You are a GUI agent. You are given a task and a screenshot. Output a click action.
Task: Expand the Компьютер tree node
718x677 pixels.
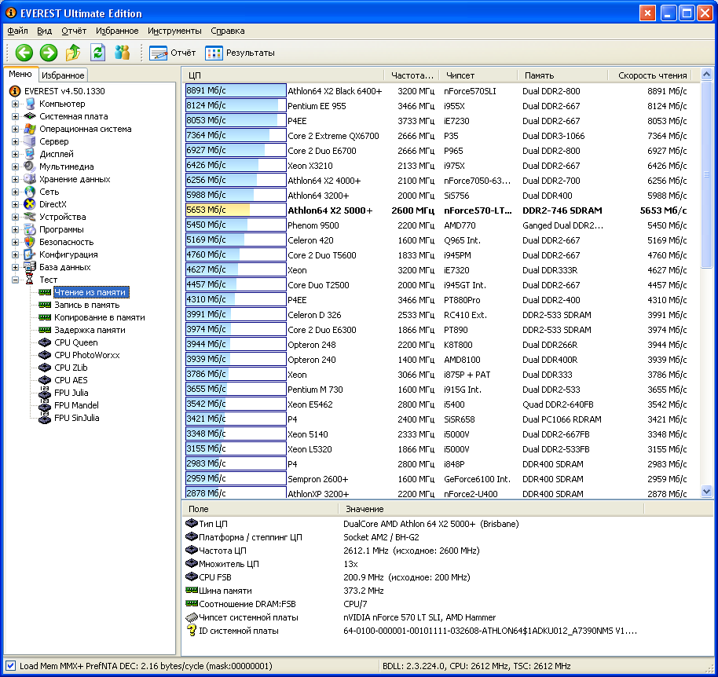[x=15, y=104]
